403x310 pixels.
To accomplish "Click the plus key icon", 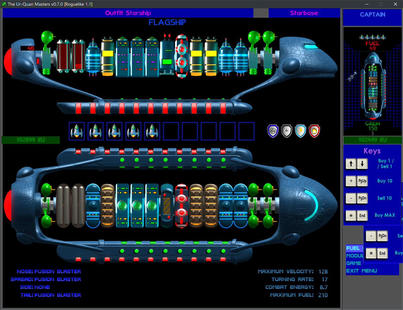I will 351,181.
